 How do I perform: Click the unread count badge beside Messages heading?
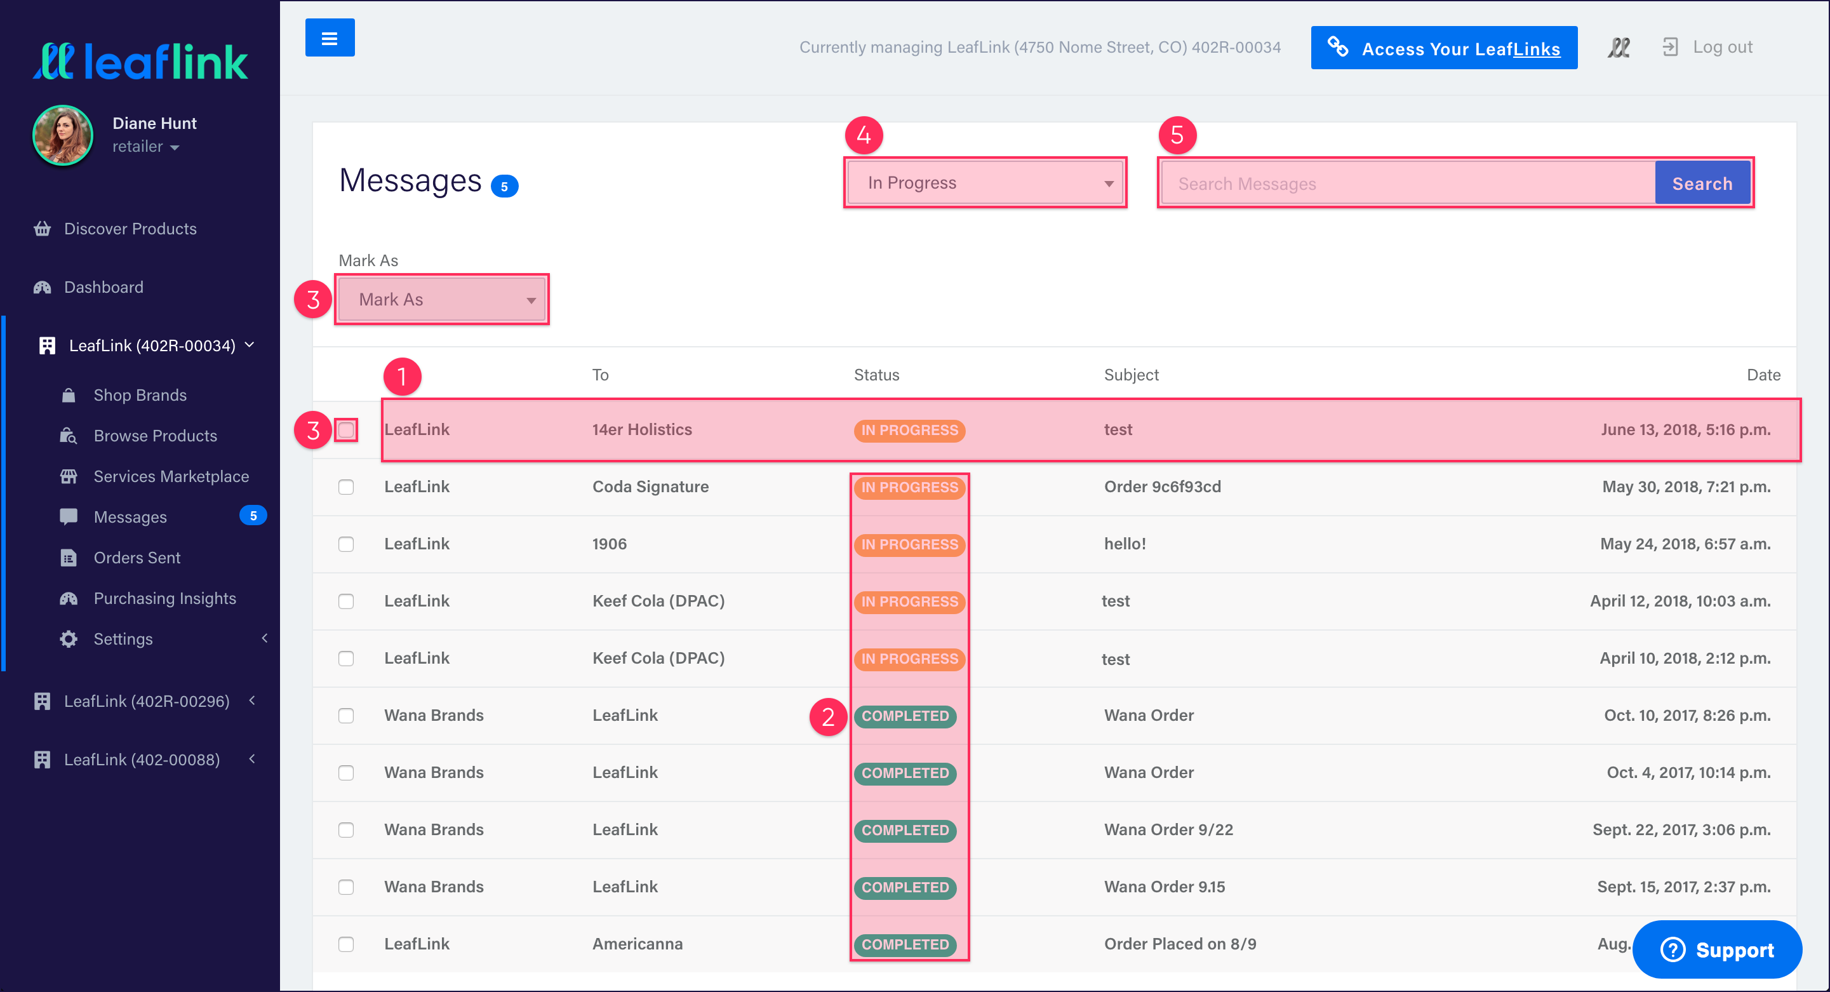pos(504,186)
